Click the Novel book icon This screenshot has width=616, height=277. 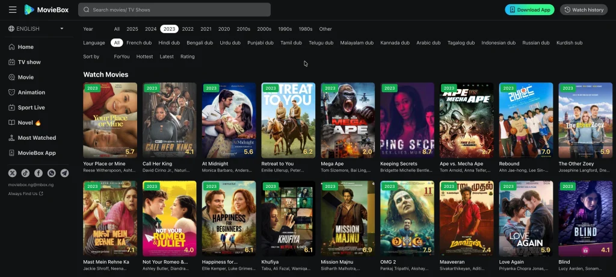[11, 123]
